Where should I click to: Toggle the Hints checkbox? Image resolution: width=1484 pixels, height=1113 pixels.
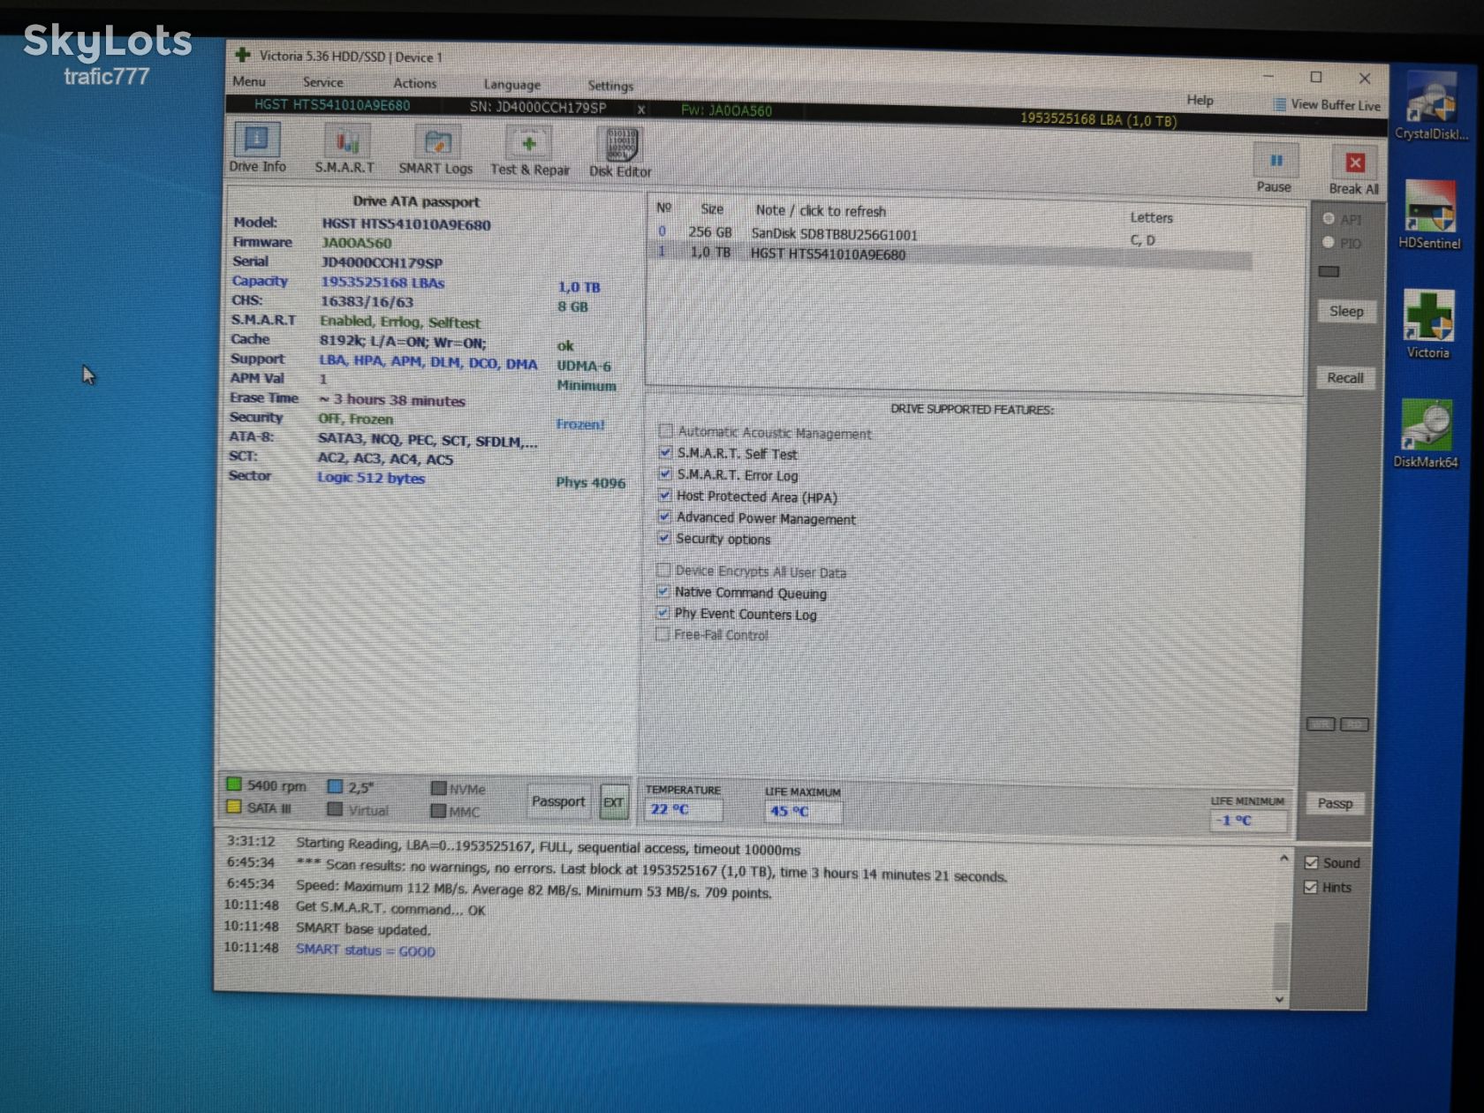1311,888
